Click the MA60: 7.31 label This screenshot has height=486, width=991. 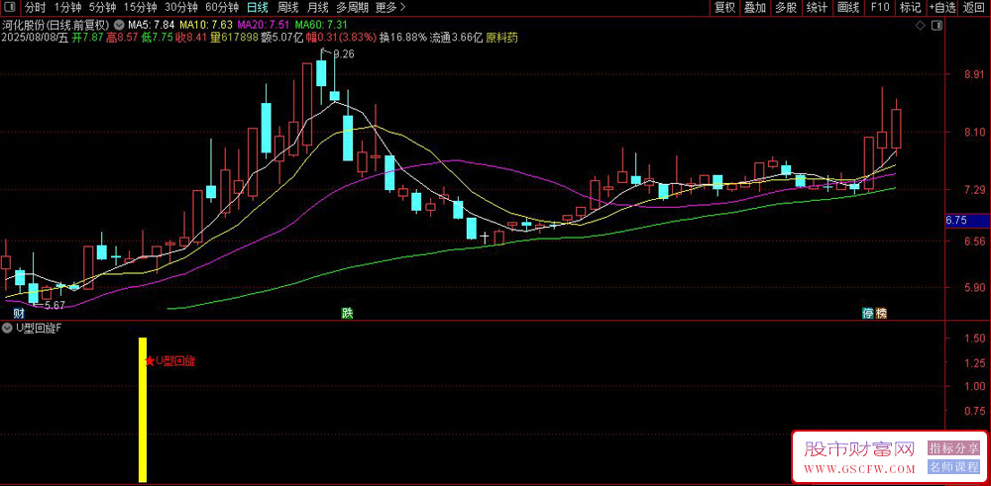pos(322,25)
